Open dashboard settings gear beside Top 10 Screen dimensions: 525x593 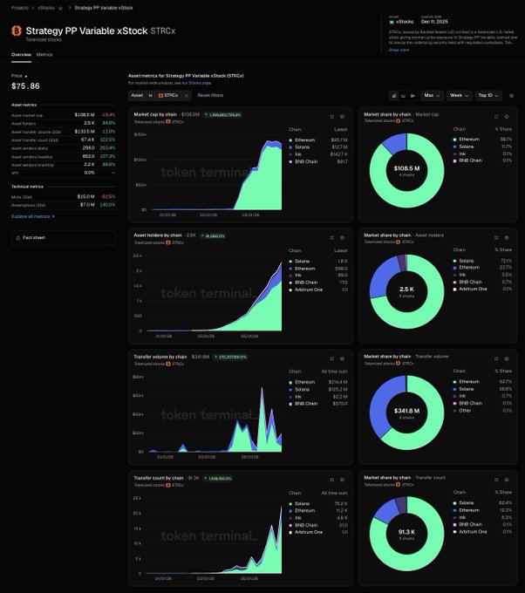tap(511, 96)
